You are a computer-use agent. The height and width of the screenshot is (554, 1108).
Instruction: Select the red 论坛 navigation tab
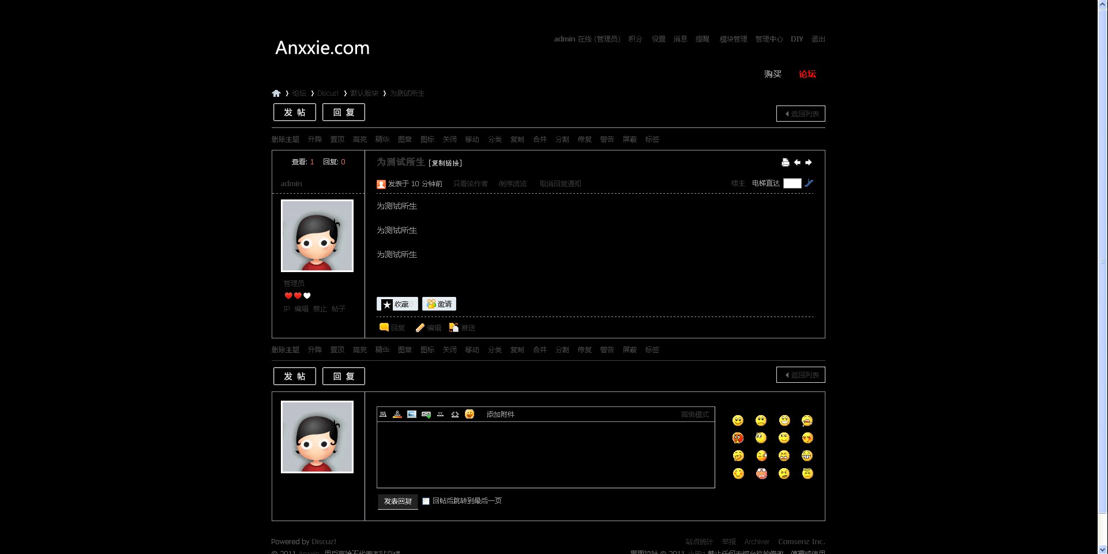tap(807, 74)
